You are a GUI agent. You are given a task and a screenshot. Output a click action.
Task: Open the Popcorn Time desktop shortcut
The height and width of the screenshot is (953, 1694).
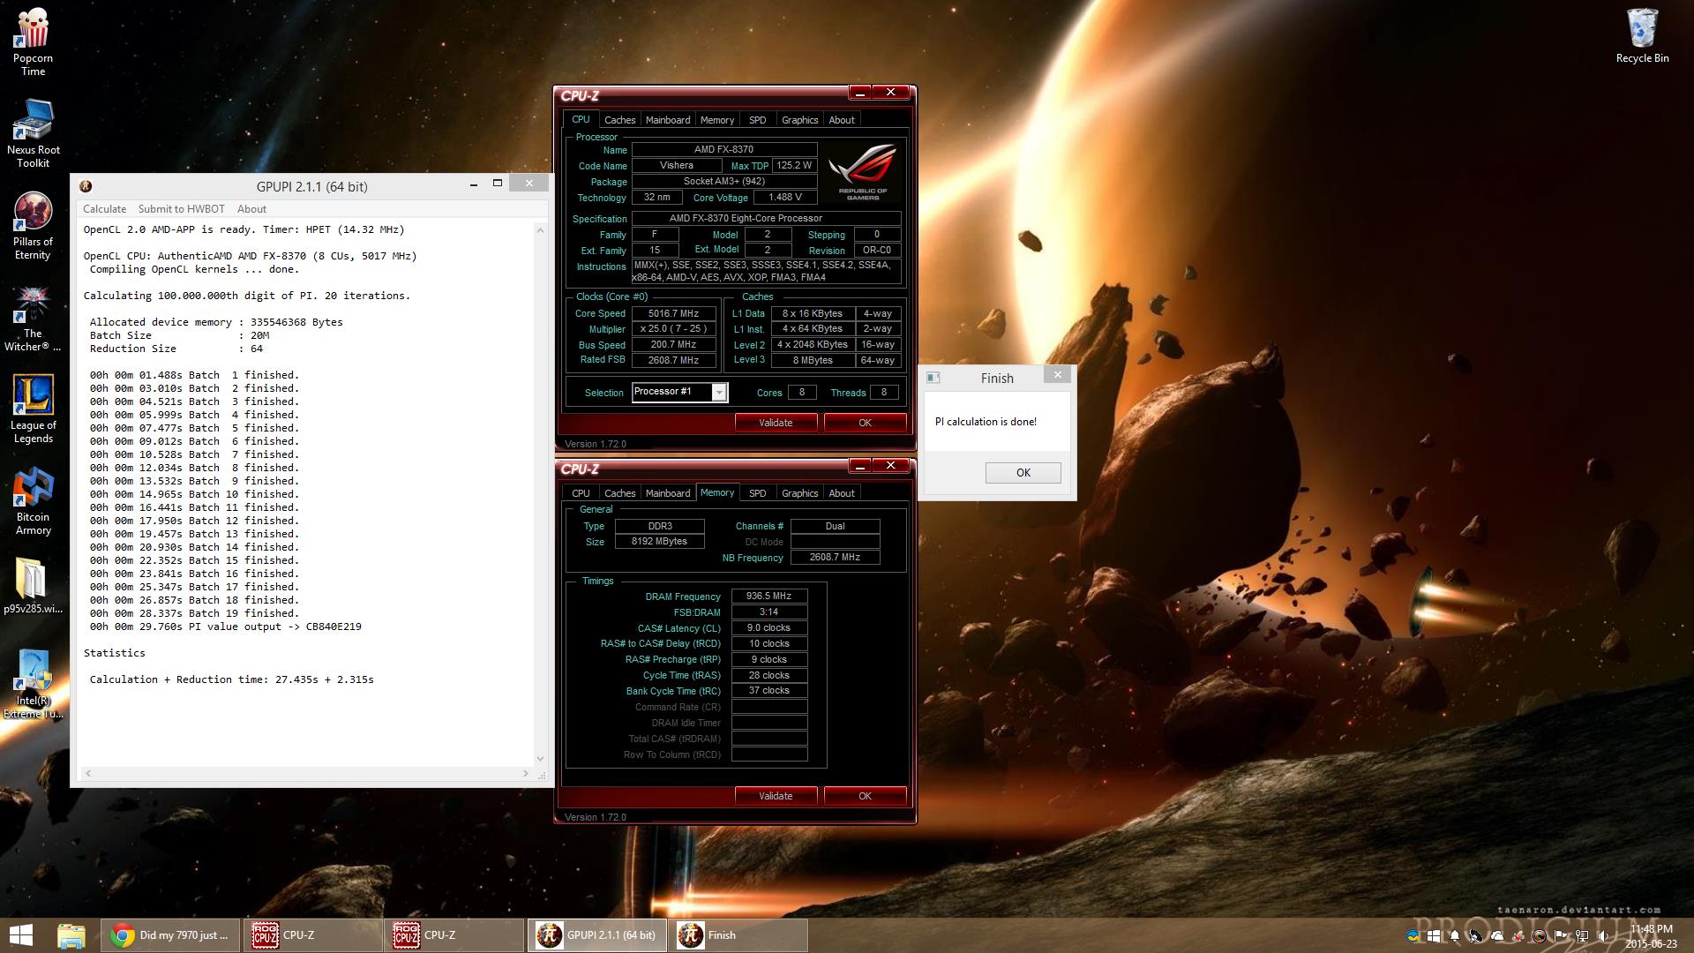[33, 41]
